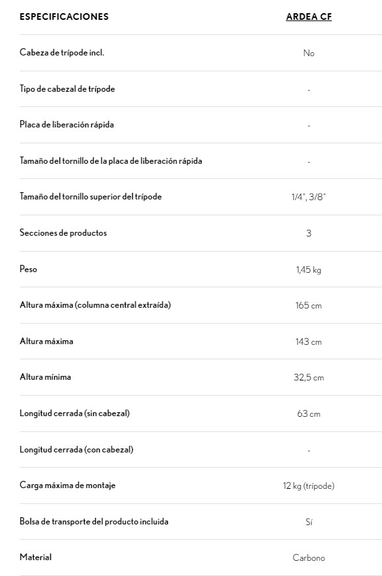Select the 'Altura máxima' 143 cm value
This screenshot has width=382, height=576.
point(309,342)
